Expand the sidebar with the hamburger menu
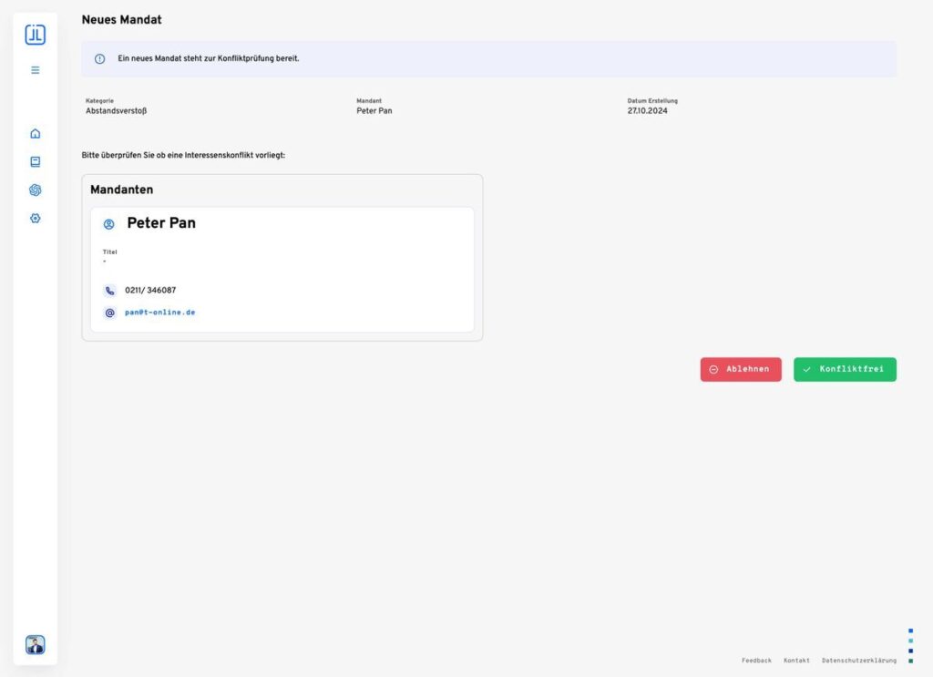The height and width of the screenshot is (677, 933). pyautogui.click(x=36, y=70)
